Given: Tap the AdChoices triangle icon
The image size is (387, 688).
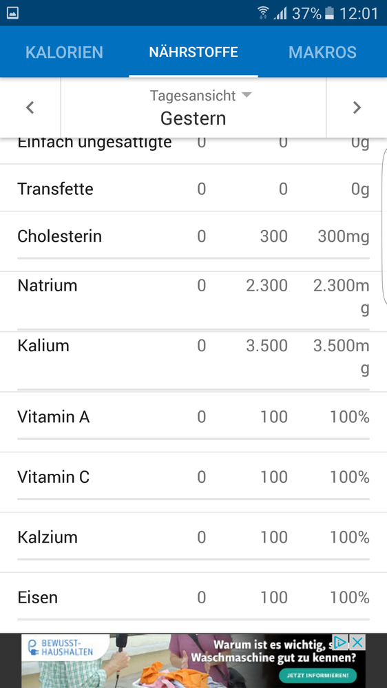Looking at the screenshot, I should tap(340, 643).
